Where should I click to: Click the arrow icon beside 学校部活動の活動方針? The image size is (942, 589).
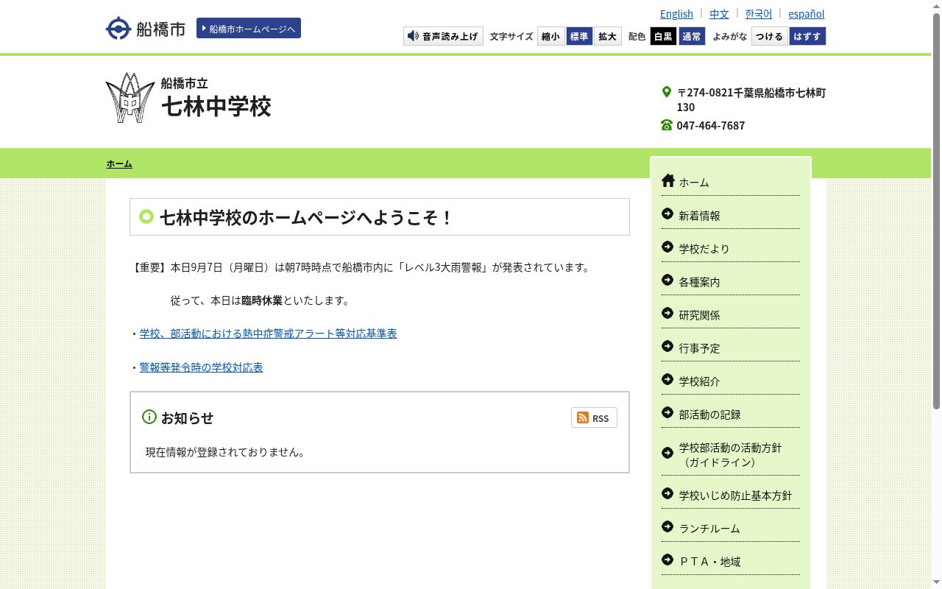pyautogui.click(x=667, y=453)
